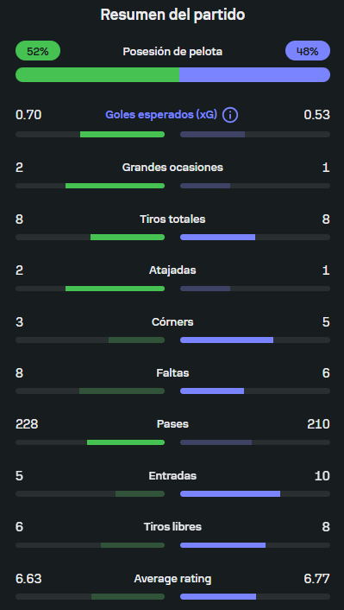Click the xG info icon
The image size is (344, 610).
tap(230, 115)
